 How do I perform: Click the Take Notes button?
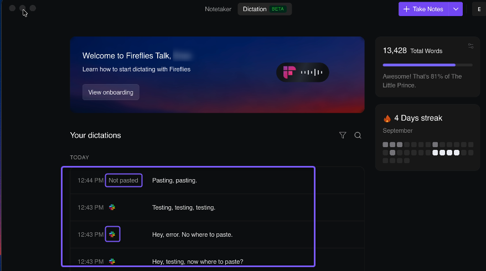(423, 9)
